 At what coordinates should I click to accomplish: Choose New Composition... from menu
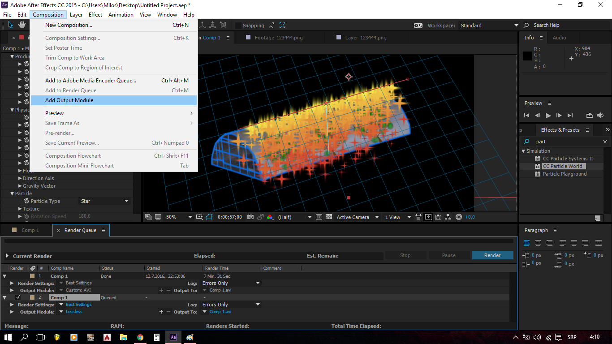pyautogui.click(x=114, y=25)
